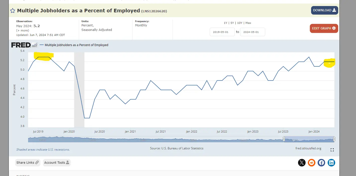This screenshot has height=176, width=356.
Task: Select the 10Y date range
Action: coord(240,23)
